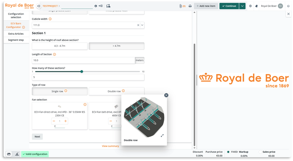
Task: Click Valid configuration status badge
Action: [x=35, y=154]
